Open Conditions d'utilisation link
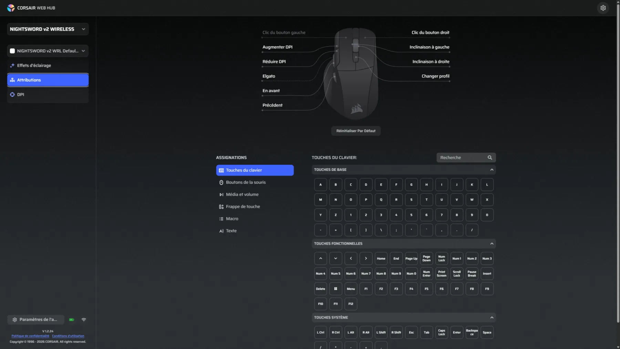The width and height of the screenshot is (620, 349). point(68,336)
